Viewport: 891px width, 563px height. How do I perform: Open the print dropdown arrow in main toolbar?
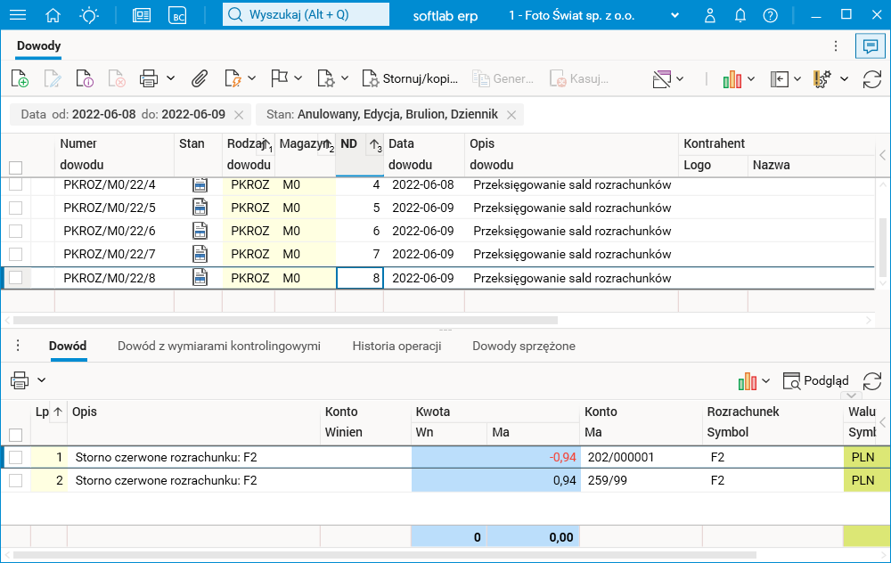pos(170,78)
